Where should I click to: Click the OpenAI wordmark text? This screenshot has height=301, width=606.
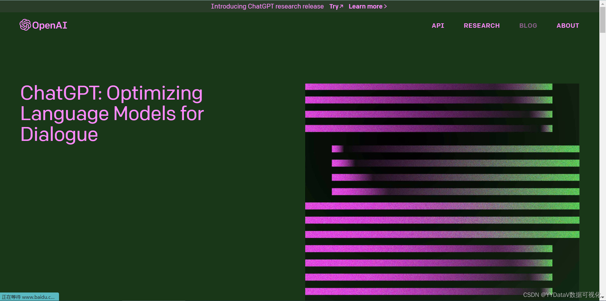(50, 26)
